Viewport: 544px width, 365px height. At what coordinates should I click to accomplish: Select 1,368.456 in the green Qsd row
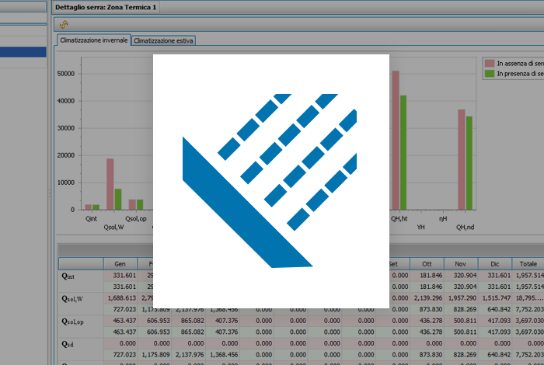pyautogui.click(x=224, y=355)
